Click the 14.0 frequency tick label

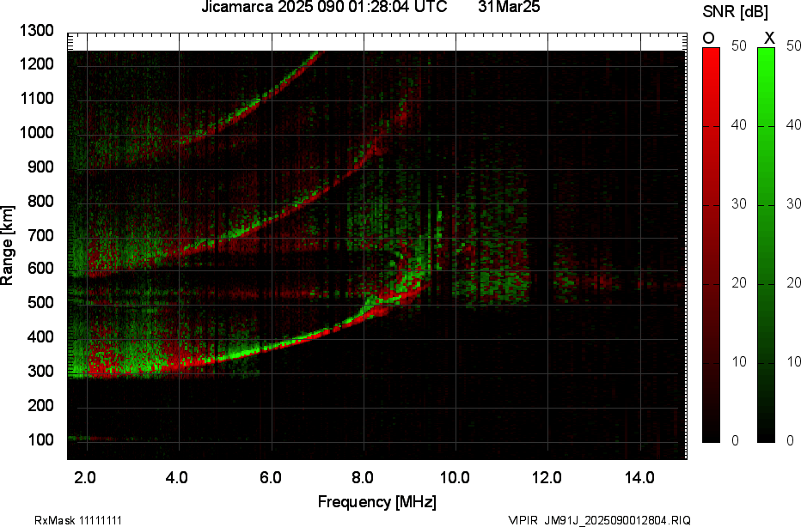click(x=639, y=477)
